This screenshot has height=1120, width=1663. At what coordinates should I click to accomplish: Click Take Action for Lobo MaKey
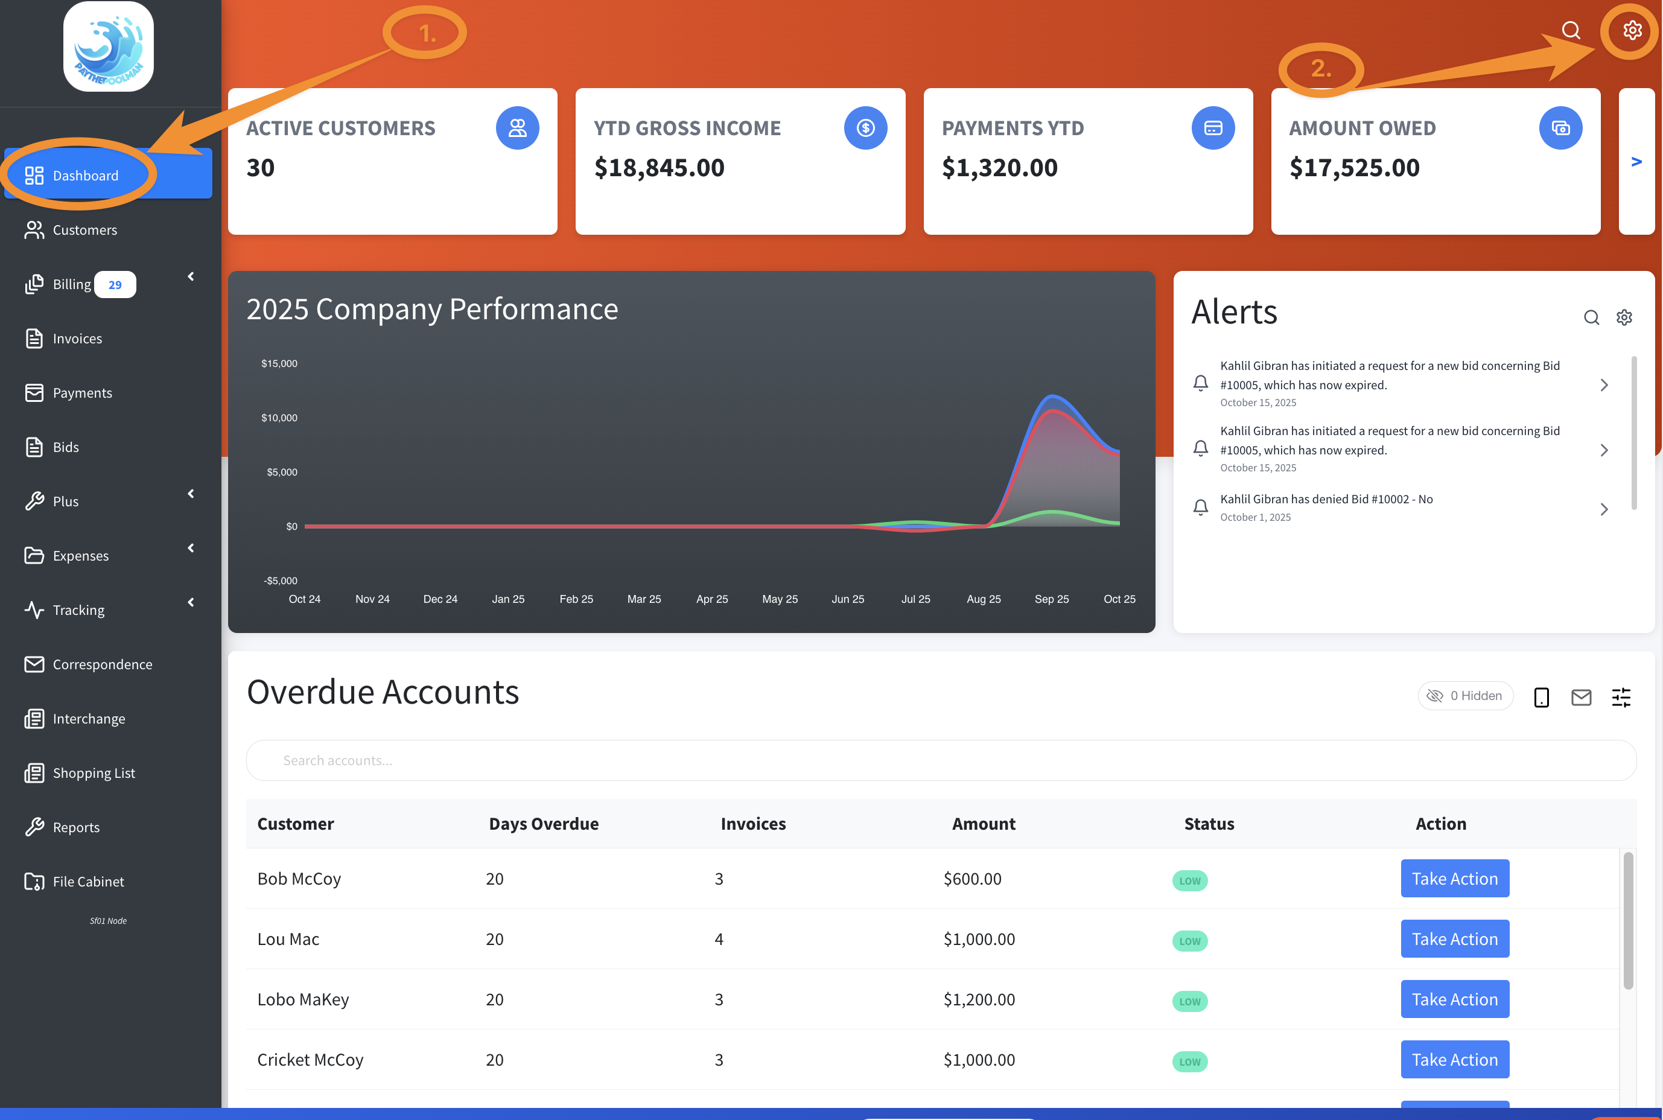tap(1454, 999)
